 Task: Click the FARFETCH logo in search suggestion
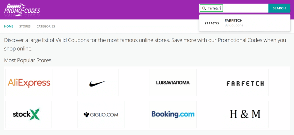(212, 24)
